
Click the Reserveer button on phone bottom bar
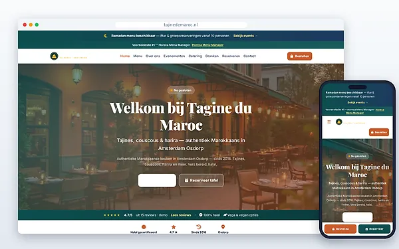click(374, 229)
